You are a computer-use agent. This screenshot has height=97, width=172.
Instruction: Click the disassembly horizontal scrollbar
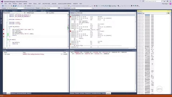click(102, 48)
